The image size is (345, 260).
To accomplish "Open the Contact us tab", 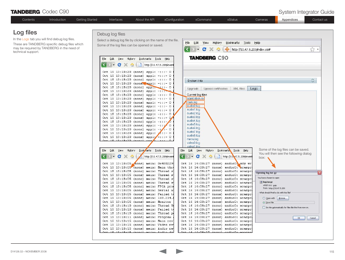I will pyautogui.click(x=320, y=20).
